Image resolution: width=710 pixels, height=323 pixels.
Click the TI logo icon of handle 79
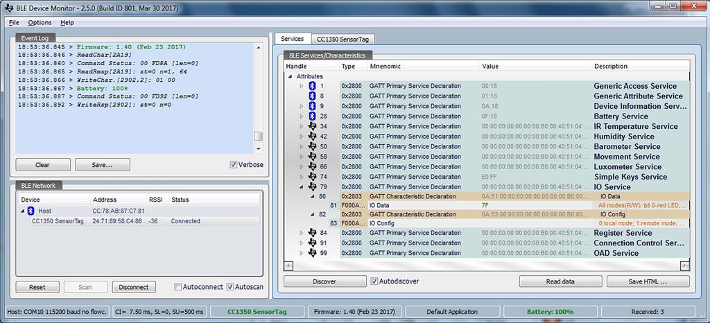312,186
